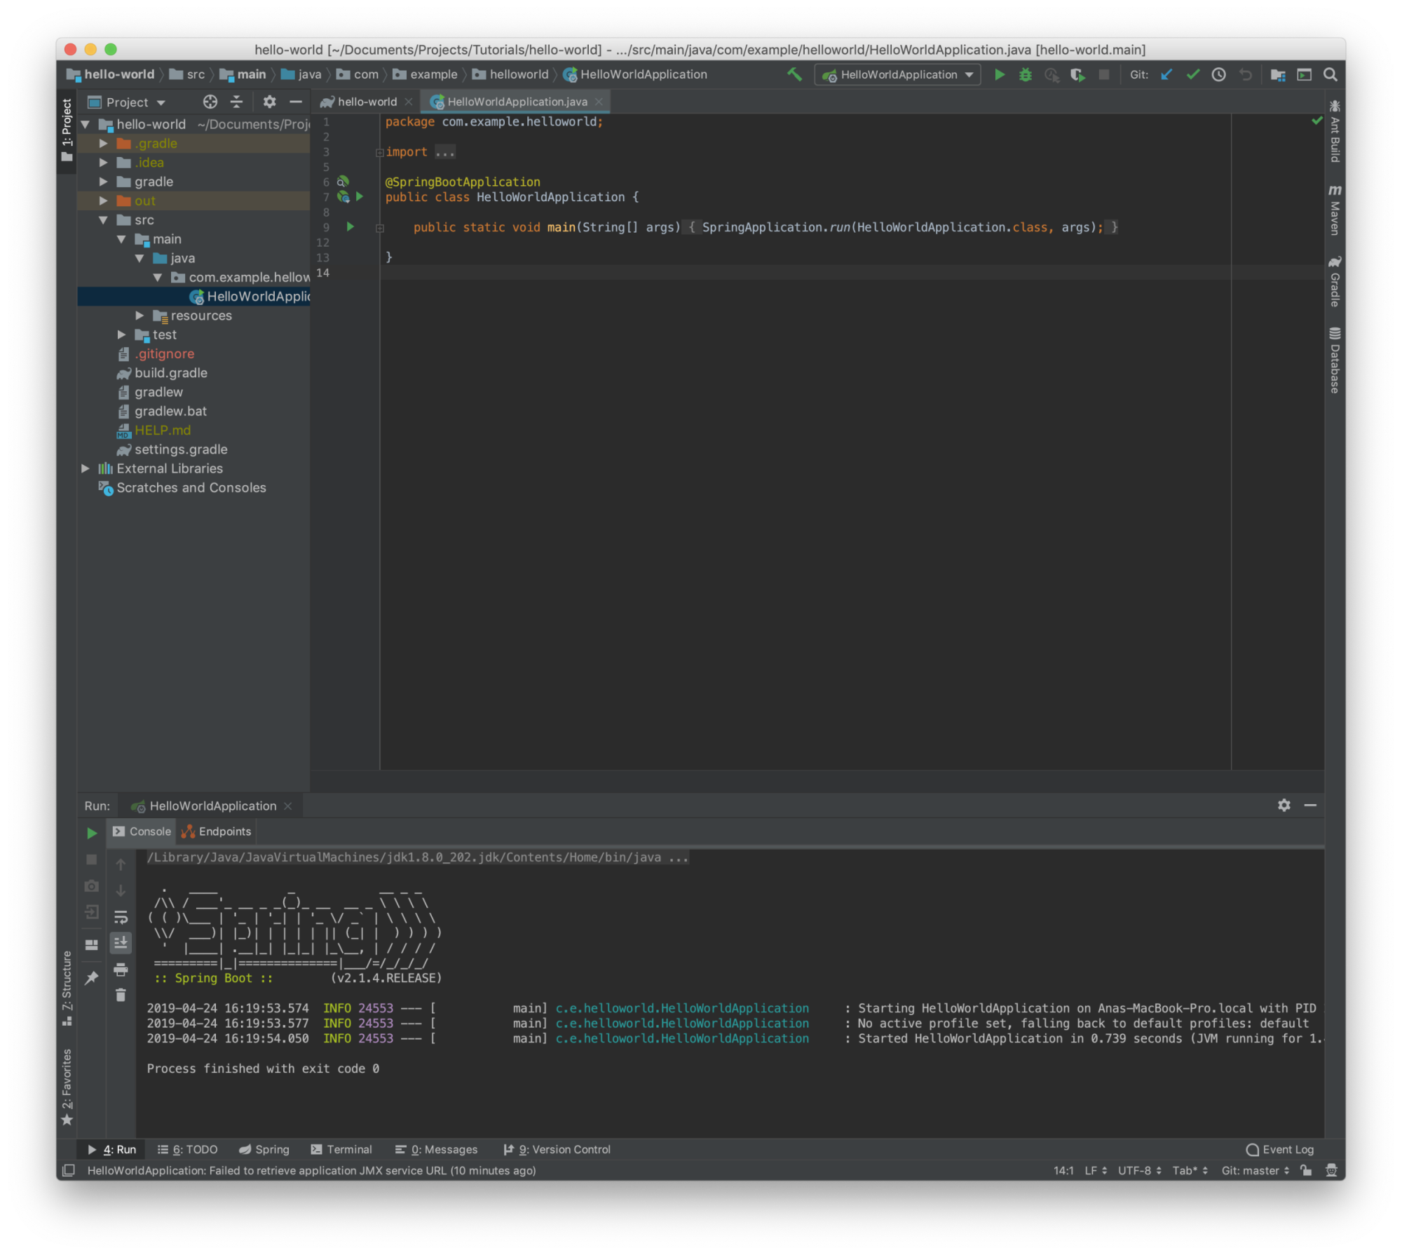Collapse the java folder in tree

[139, 258]
